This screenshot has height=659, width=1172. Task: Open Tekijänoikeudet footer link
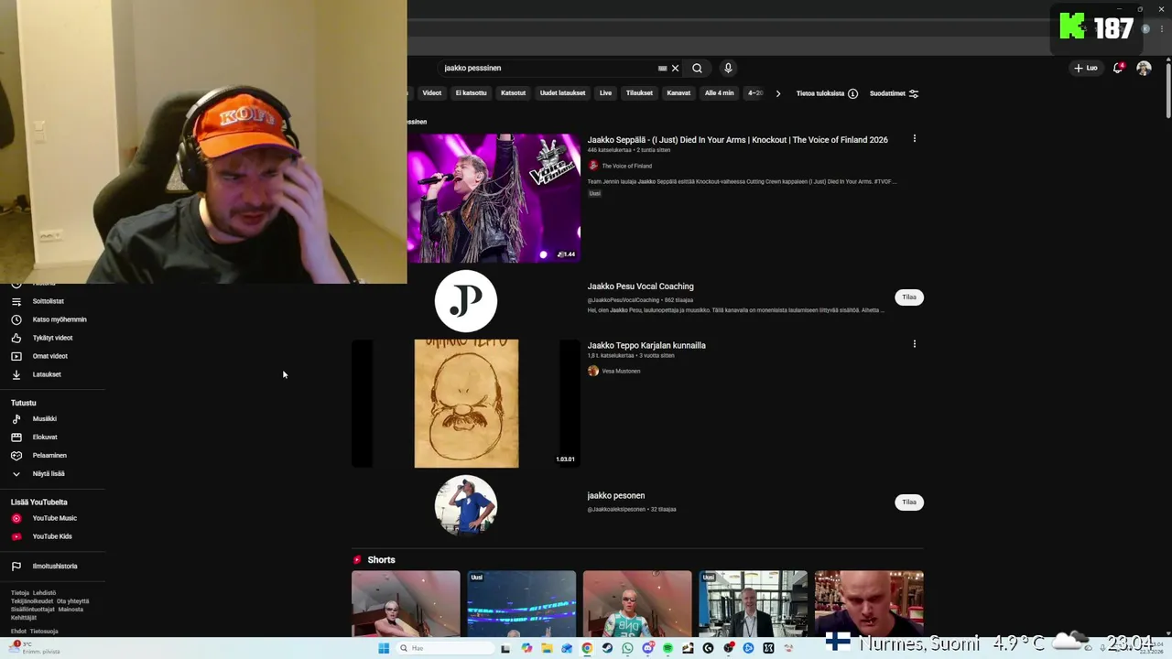click(x=32, y=601)
